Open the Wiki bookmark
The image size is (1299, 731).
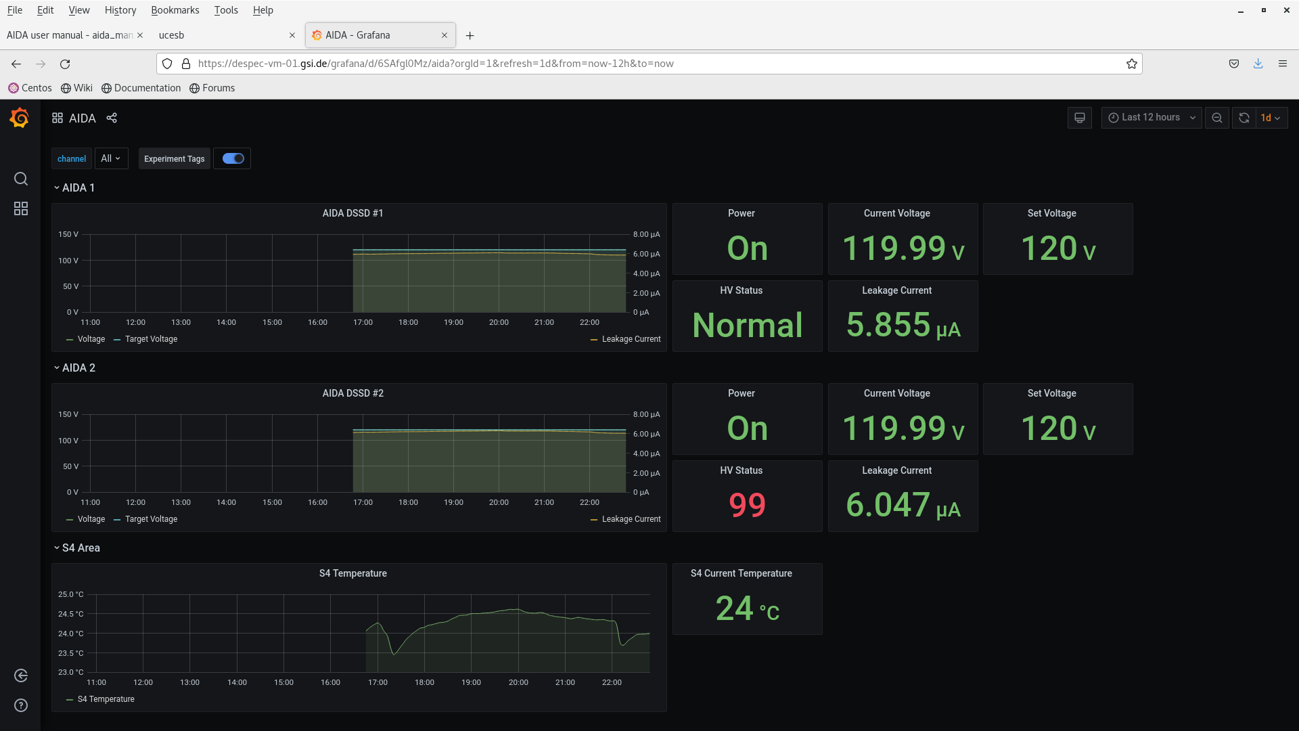76,88
